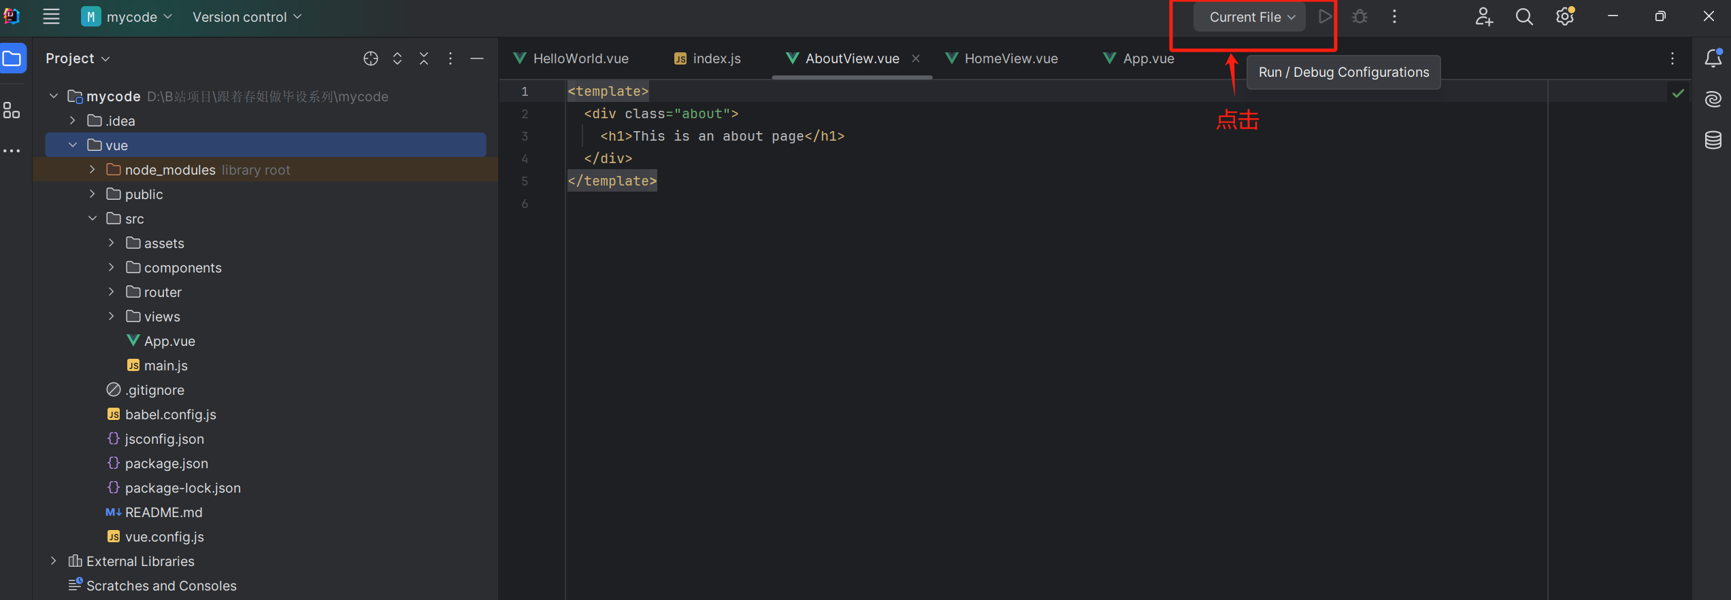Open more run actions menu
The height and width of the screenshot is (600, 1731).
pos(1394,16)
